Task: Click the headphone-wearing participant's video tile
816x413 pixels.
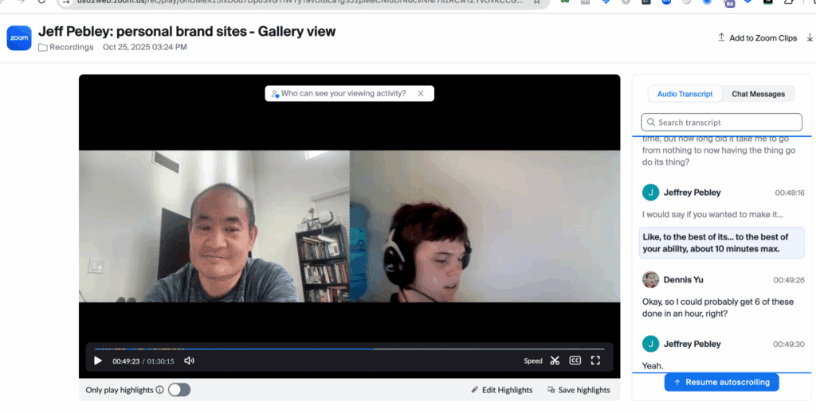Action: pyautogui.click(x=485, y=227)
